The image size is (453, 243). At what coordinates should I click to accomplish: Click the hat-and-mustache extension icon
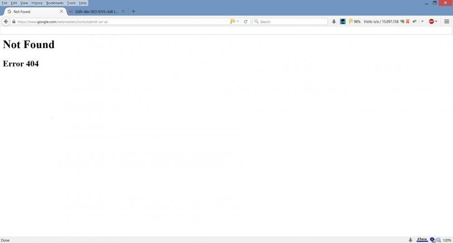pyautogui.click(x=342, y=22)
